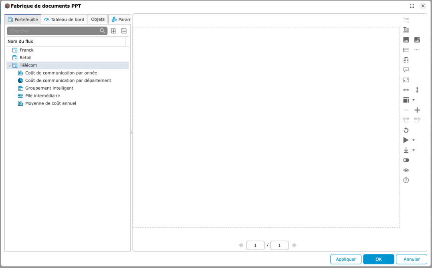Switch to the Objets tab
Viewport: 432px width, 268px height.
(x=98, y=19)
